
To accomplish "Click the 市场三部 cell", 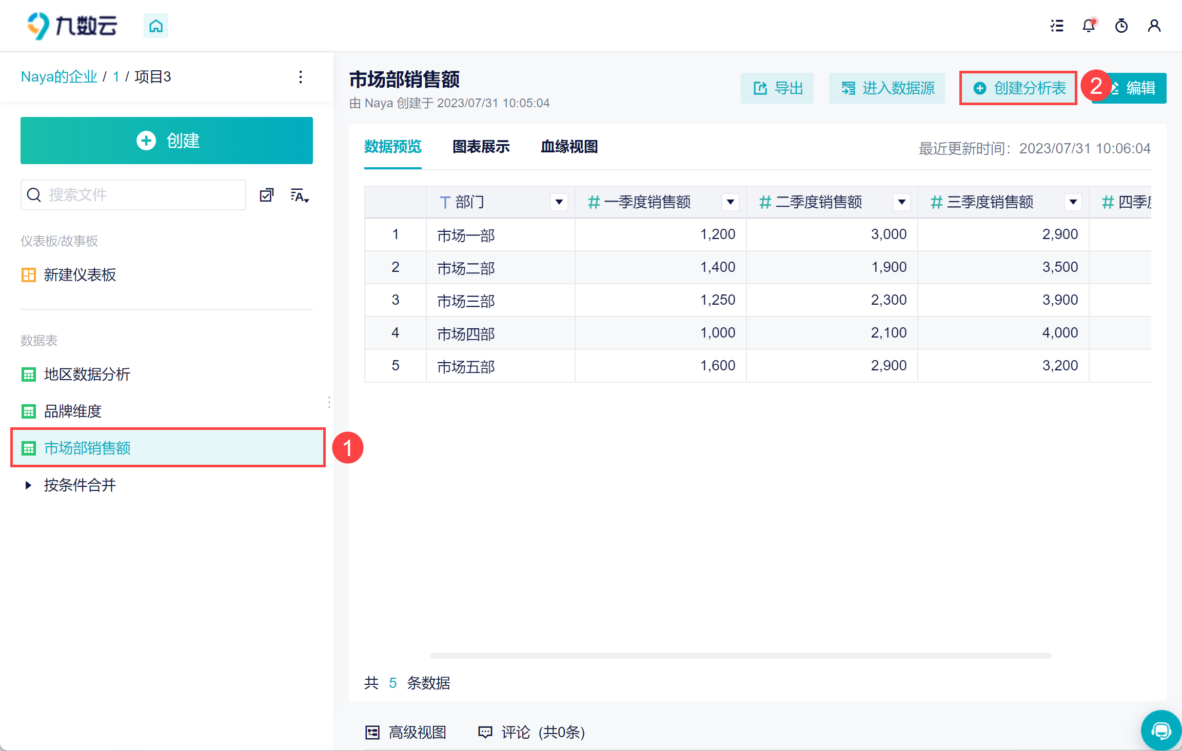I will click(501, 301).
